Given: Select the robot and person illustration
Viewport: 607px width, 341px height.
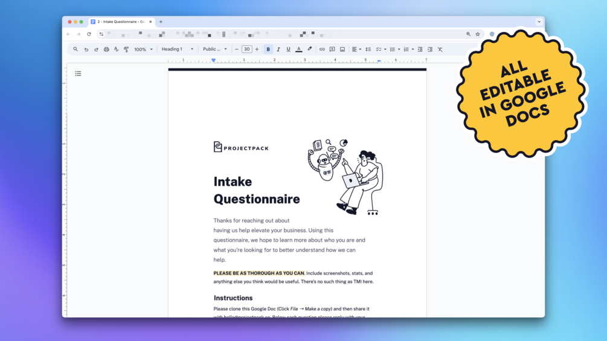Looking at the screenshot, I should coord(345,177).
